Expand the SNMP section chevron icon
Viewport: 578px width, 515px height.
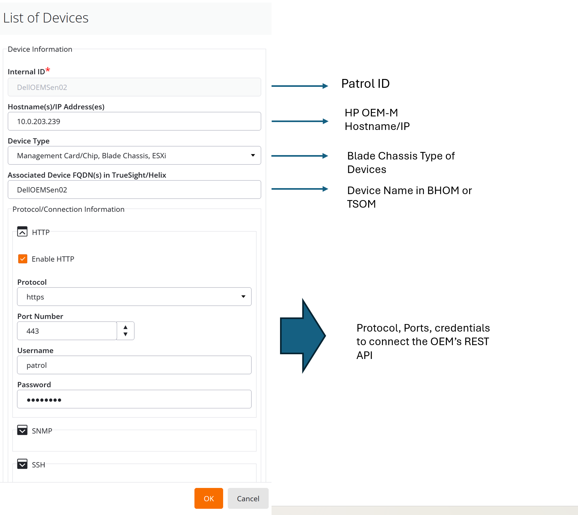click(x=22, y=430)
